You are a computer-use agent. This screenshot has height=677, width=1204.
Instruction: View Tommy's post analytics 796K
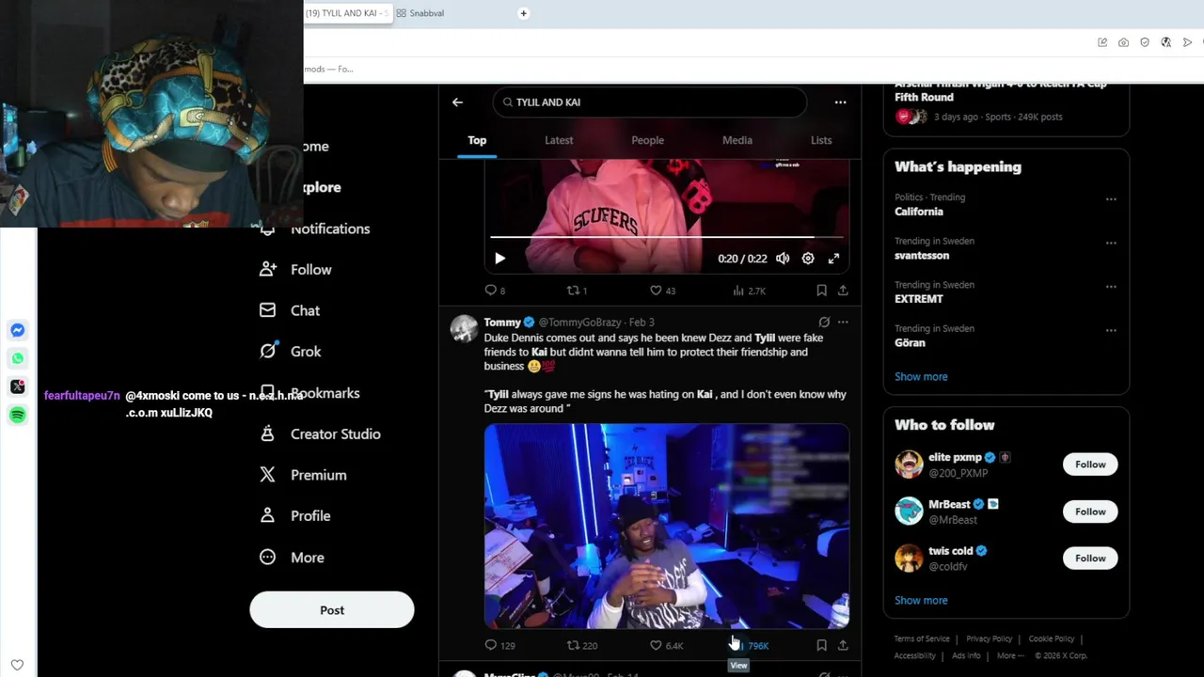(x=751, y=645)
